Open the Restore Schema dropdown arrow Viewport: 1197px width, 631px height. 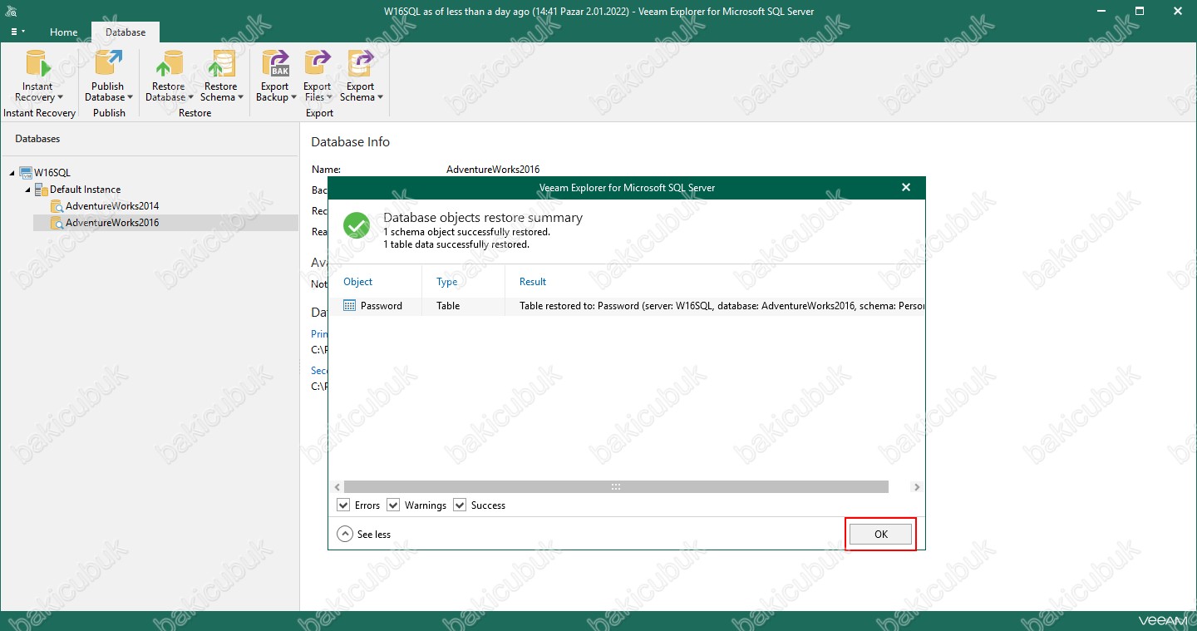point(240,98)
